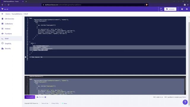Open the browser main menu icon
This screenshot has width=190, height=107.
188,5
